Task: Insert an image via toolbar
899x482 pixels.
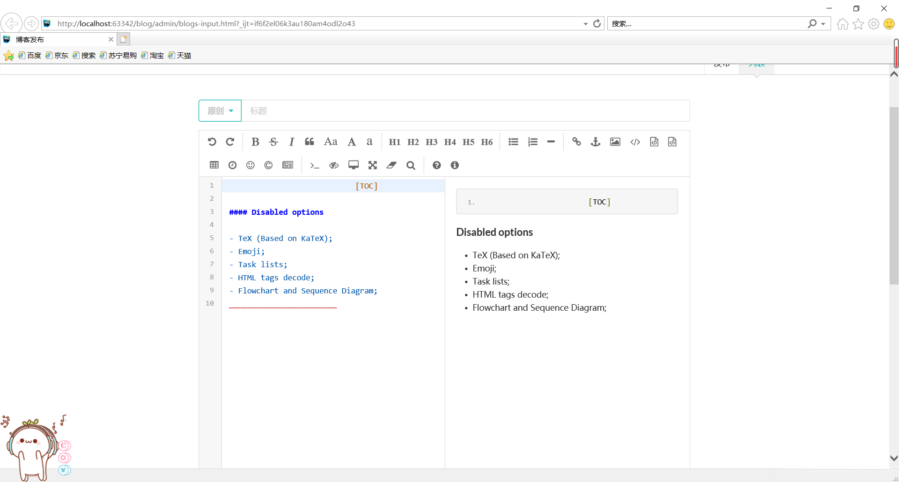Action: pyautogui.click(x=615, y=142)
